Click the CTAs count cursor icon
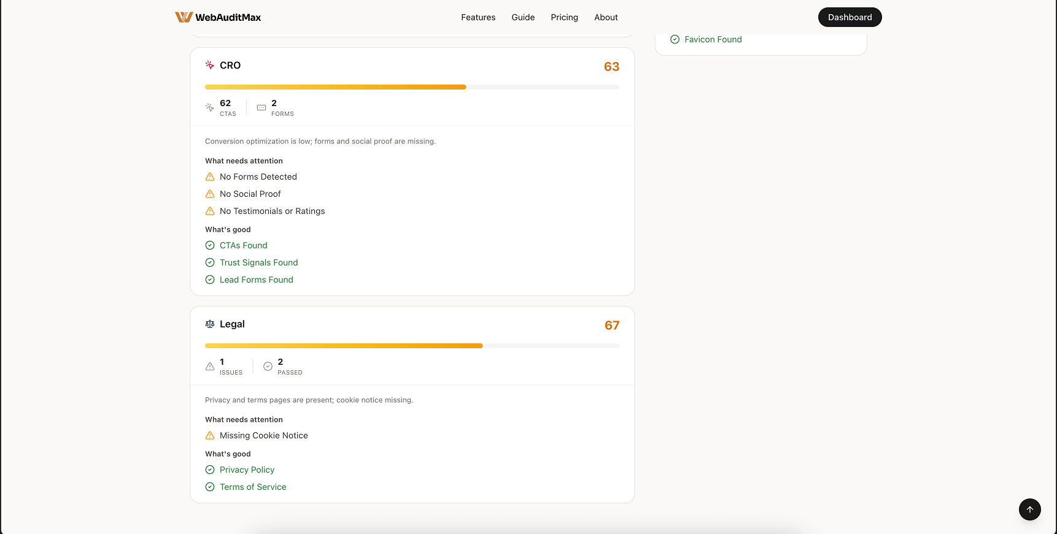Image resolution: width=1057 pixels, height=534 pixels. coord(210,107)
